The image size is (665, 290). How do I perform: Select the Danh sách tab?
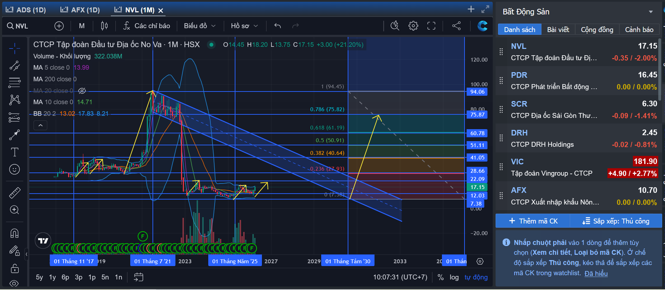click(520, 30)
